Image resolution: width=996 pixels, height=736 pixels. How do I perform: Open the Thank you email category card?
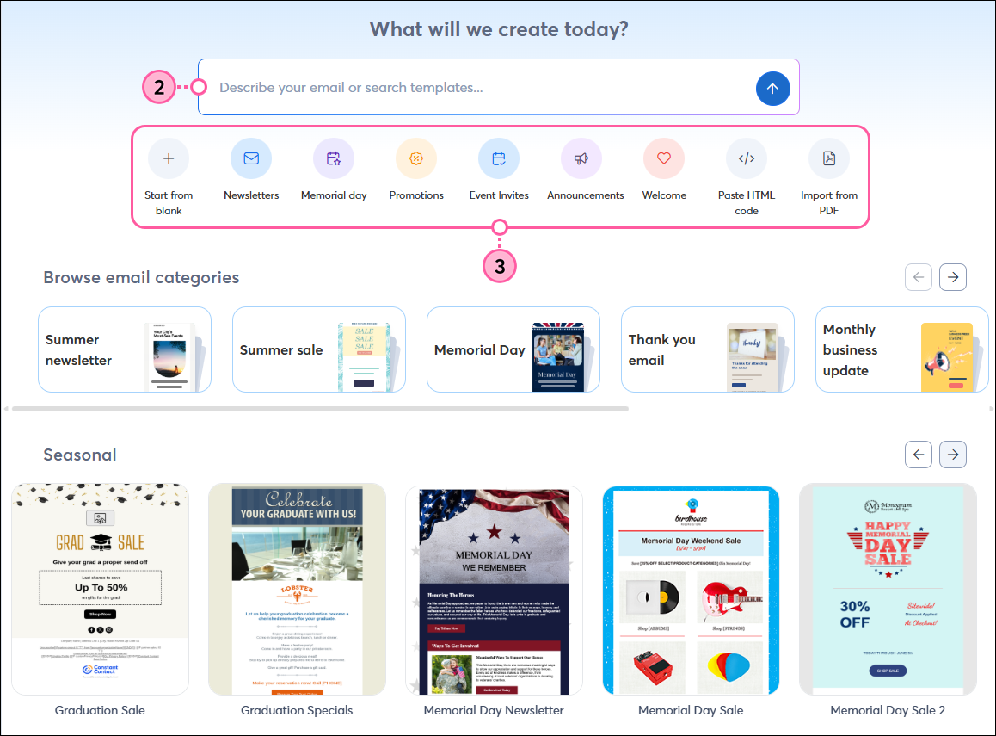pyautogui.click(x=708, y=349)
